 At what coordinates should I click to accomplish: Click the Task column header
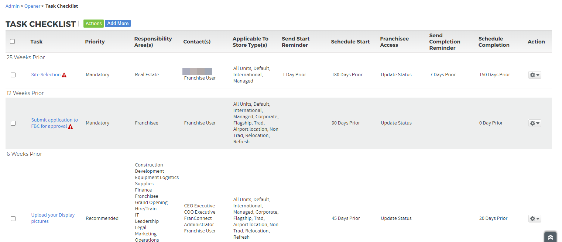click(37, 42)
